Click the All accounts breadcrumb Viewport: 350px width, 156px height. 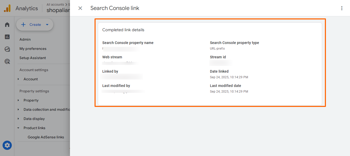[55, 4]
